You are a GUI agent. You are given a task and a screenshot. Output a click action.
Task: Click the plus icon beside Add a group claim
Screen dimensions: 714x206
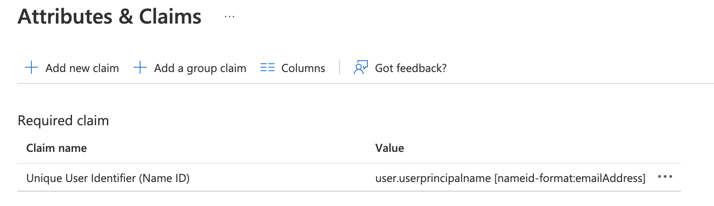click(140, 68)
